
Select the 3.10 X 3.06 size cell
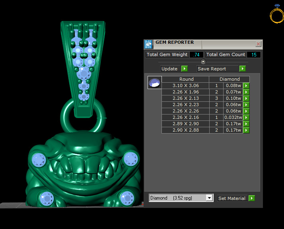pyautogui.click(x=185, y=85)
